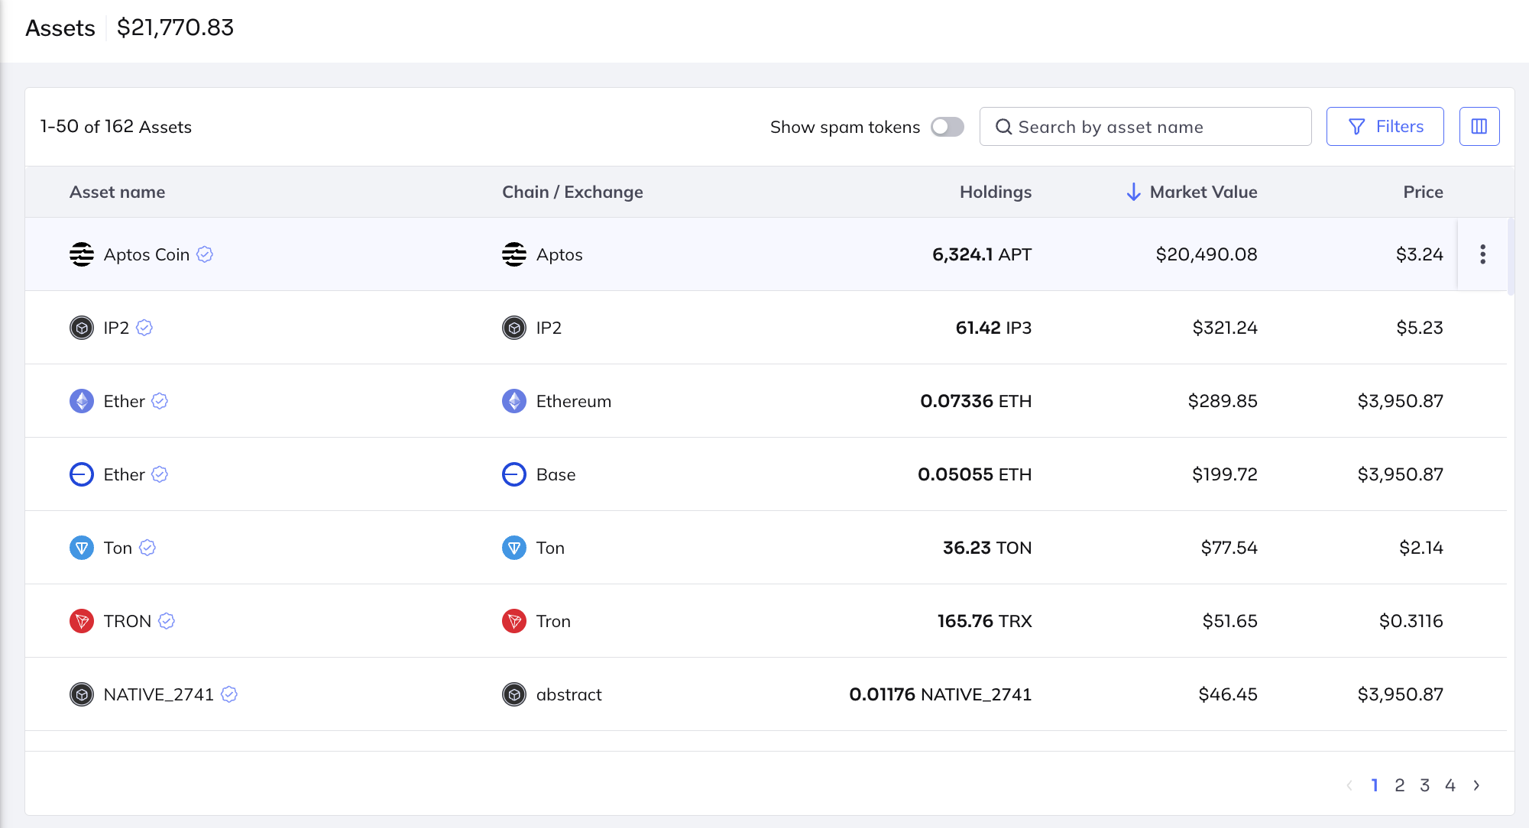Click the IP2 asset cube icon
The width and height of the screenshot is (1529, 828).
click(x=82, y=328)
